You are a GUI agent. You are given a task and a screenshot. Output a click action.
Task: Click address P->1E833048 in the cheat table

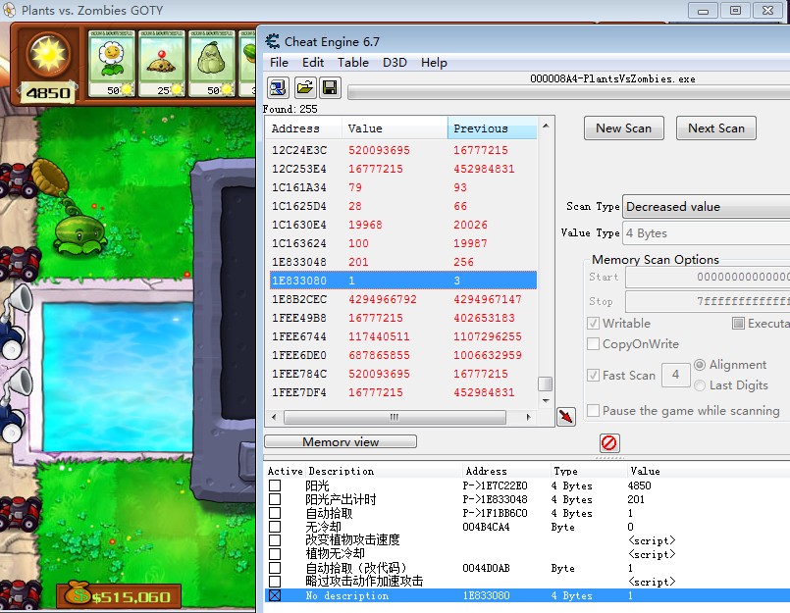click(495, 499)
